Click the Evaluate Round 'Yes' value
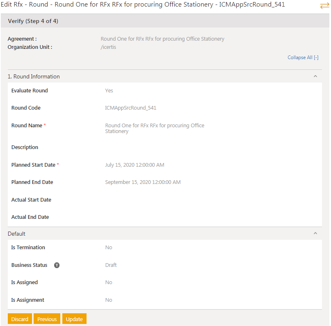The image size is (331, 326). click(x=109, y=91)
